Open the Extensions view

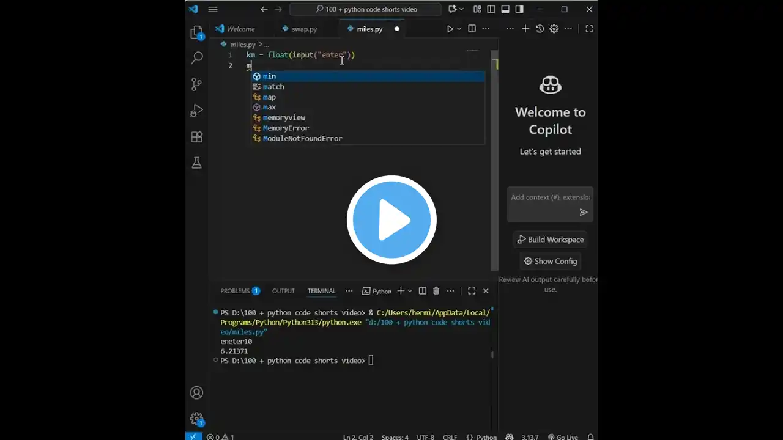tap(196, 137)
